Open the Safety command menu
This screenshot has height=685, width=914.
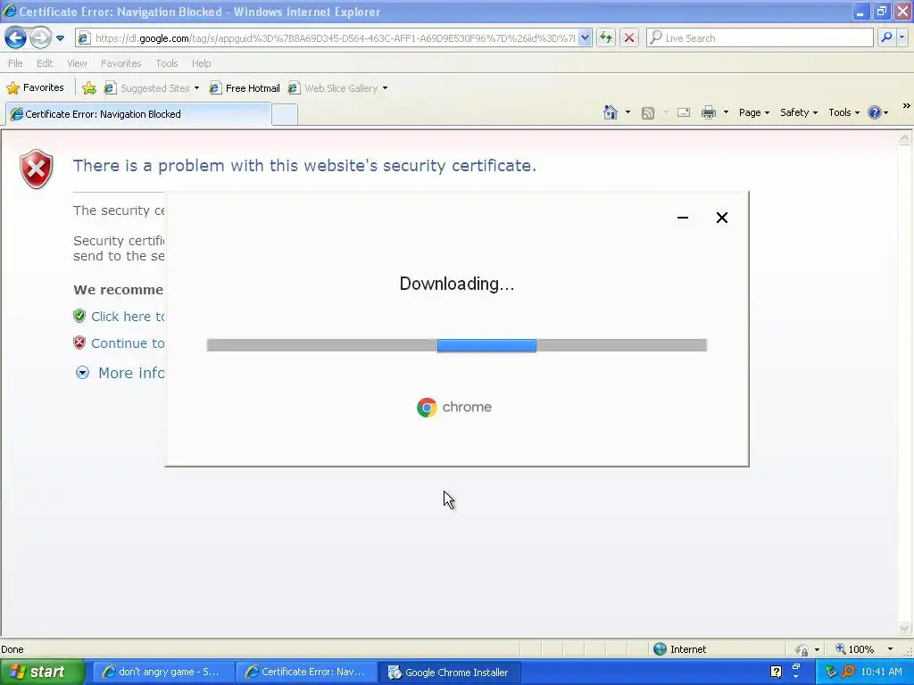pos(799,112)
